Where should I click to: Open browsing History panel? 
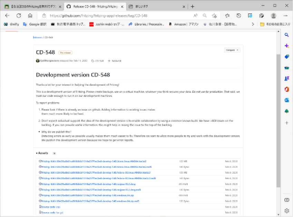click(238, 15)
